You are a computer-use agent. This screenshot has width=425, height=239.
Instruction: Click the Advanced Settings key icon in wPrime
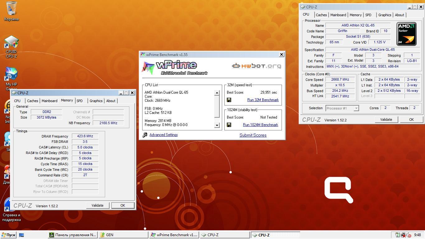coord(145,135)
